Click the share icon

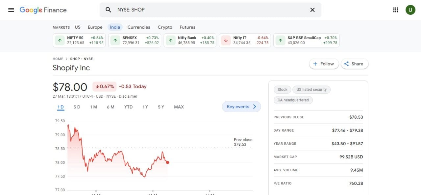click(x=347, y=64)
